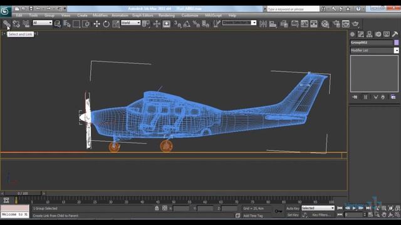Open the Schematic View
This screenshot has width=401, height=225.
pos(314,24)
